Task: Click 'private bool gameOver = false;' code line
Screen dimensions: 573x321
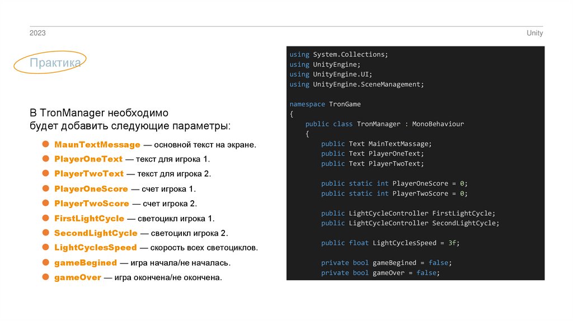Action: coord(380,273)
